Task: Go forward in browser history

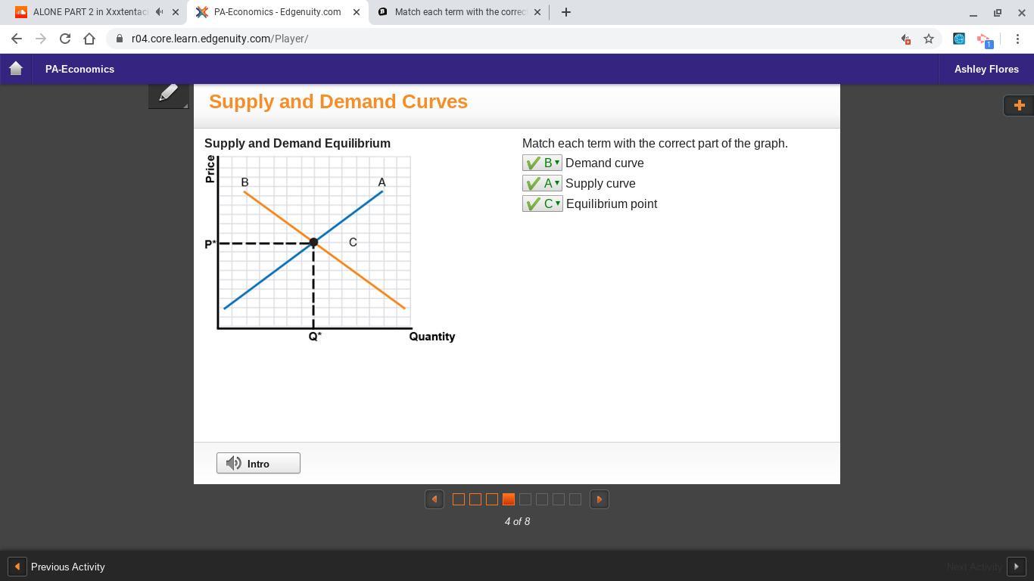Action: 41,39
